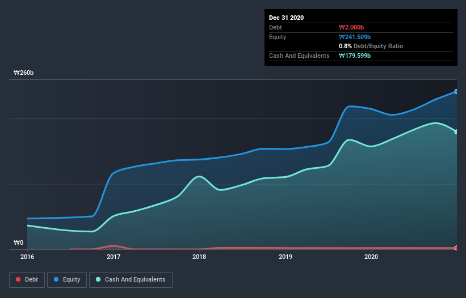Click the Dec 31 2020 tooltip date

tap(286, 18)
